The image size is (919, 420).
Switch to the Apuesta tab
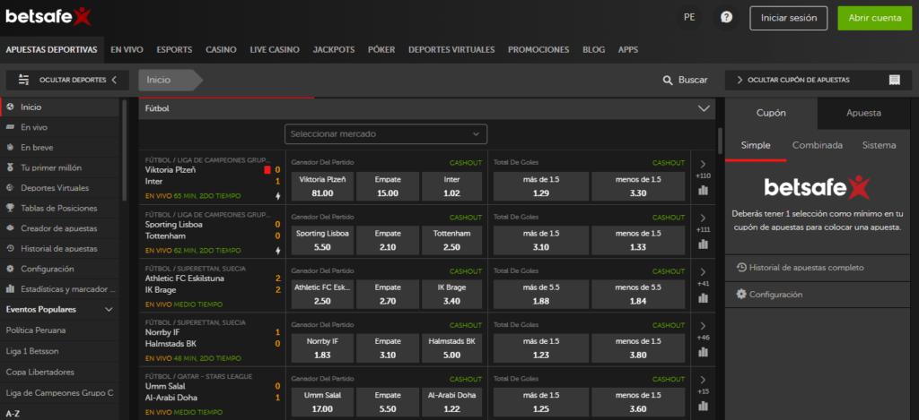[863, 114]
